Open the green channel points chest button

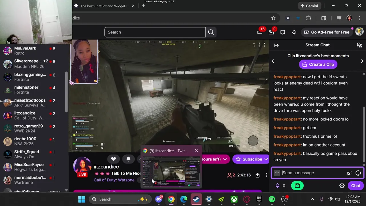click(297, 186)
